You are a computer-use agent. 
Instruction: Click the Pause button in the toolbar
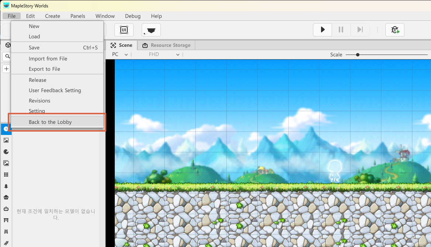(341, 29)
